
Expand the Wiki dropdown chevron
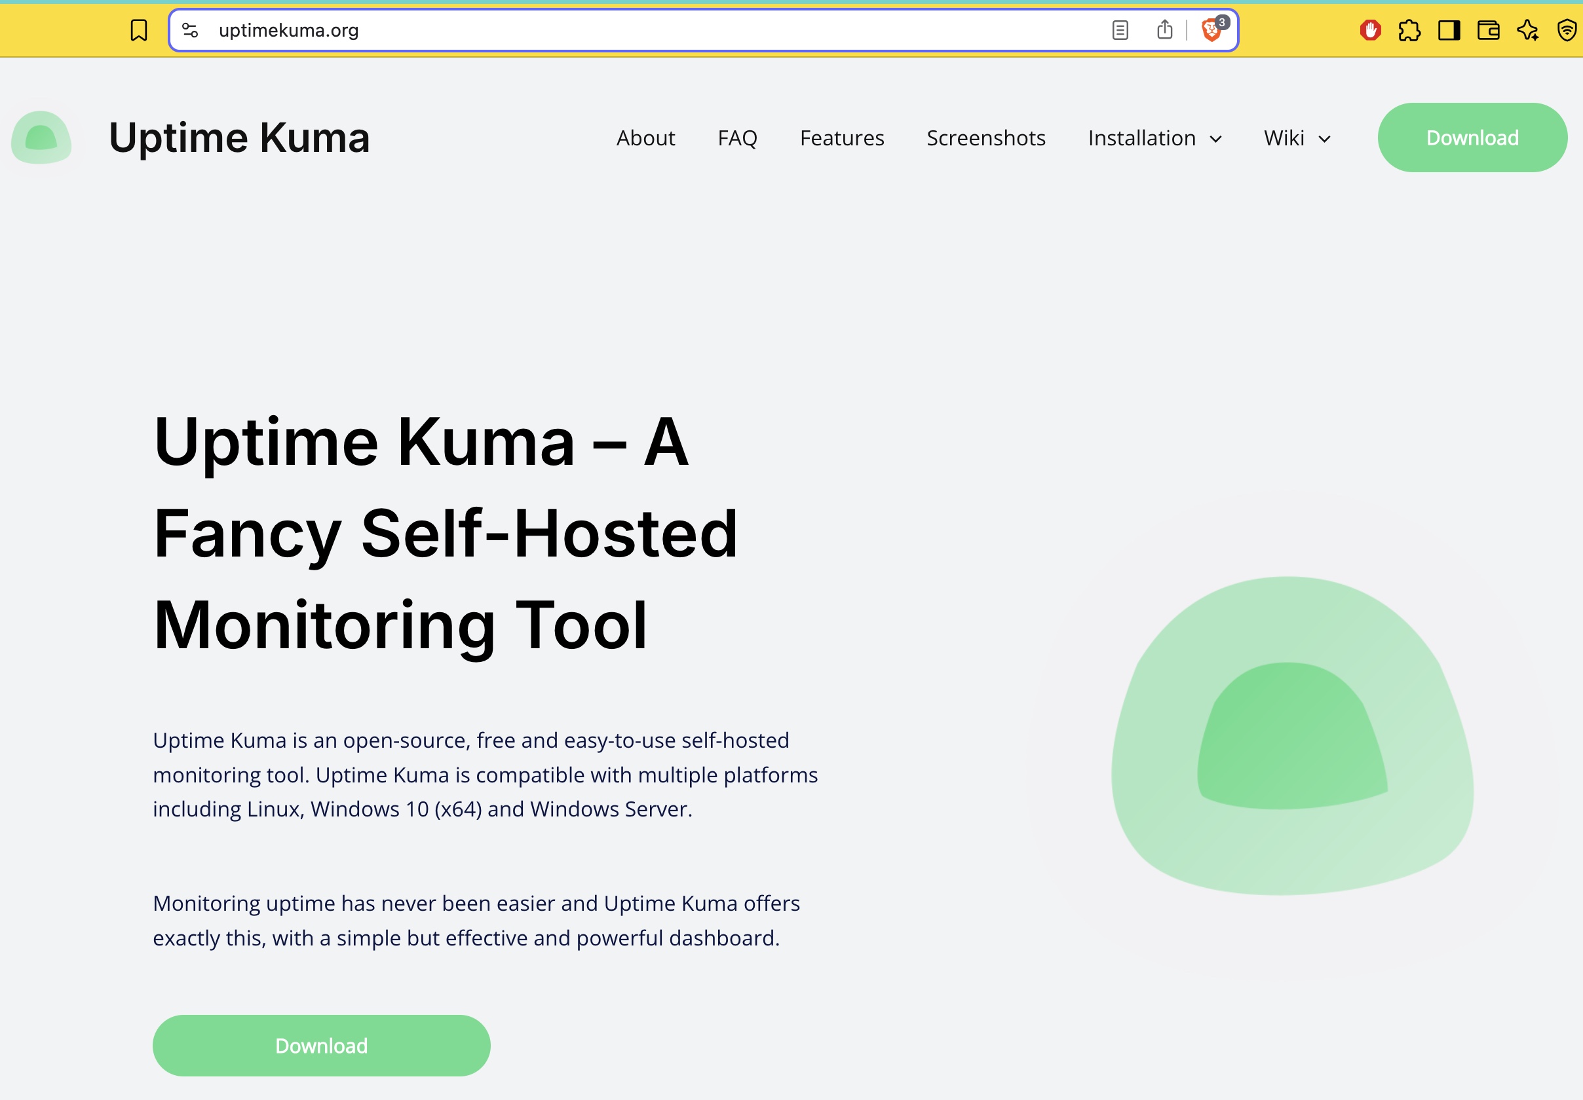pyautogui.click(x=1324, y=139)
